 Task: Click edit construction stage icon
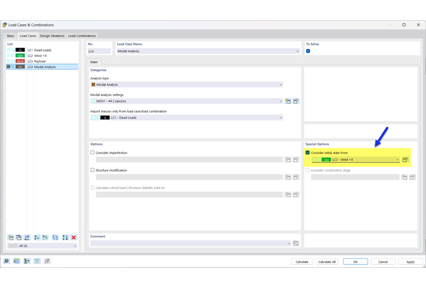tap(413, 177)
